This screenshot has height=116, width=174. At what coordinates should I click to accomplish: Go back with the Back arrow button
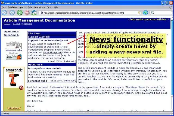coord(4,13)
